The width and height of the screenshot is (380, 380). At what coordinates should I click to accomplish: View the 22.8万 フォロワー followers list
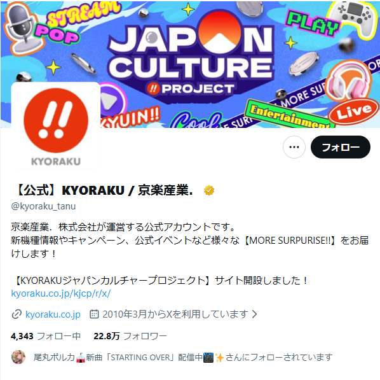pyautogui.click(x=130, y=336)
